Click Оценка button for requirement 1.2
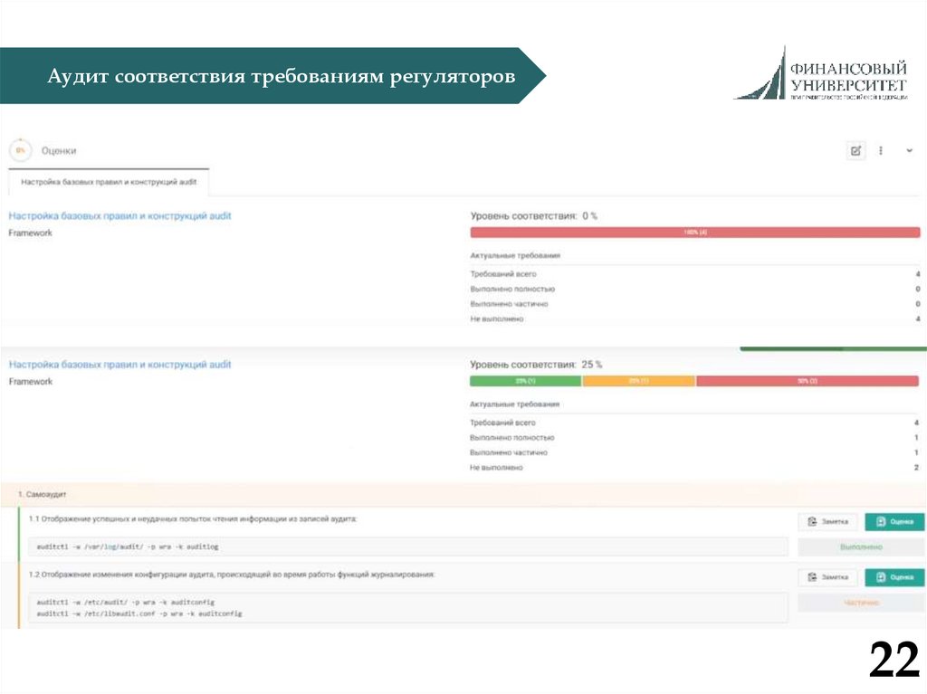 click(x=894, y=577)
